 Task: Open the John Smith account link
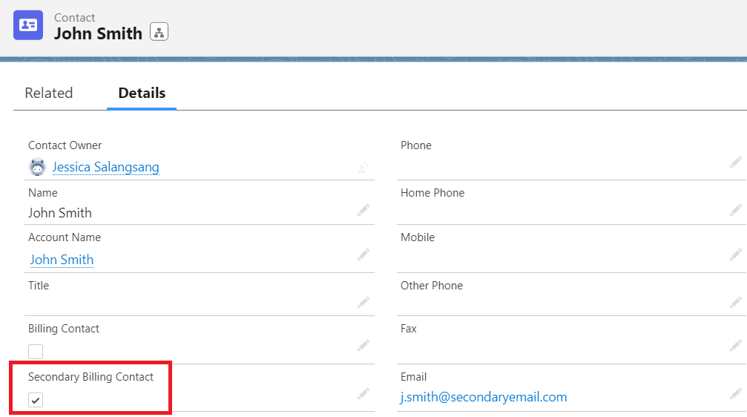click(62, 260)
